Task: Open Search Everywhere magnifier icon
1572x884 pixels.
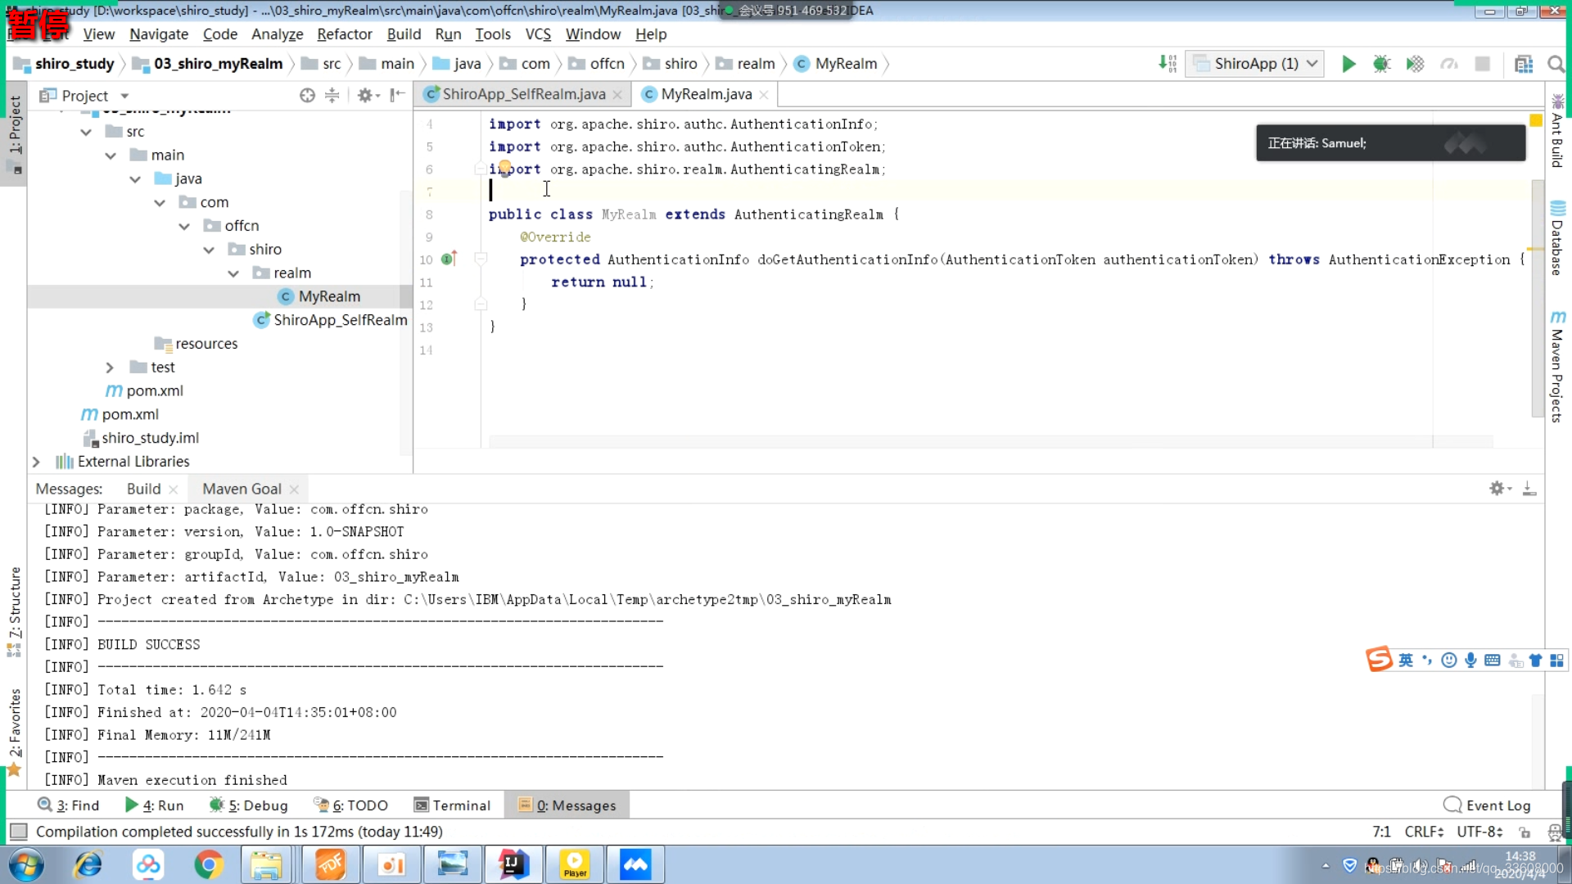Action: pos(1556,64)
